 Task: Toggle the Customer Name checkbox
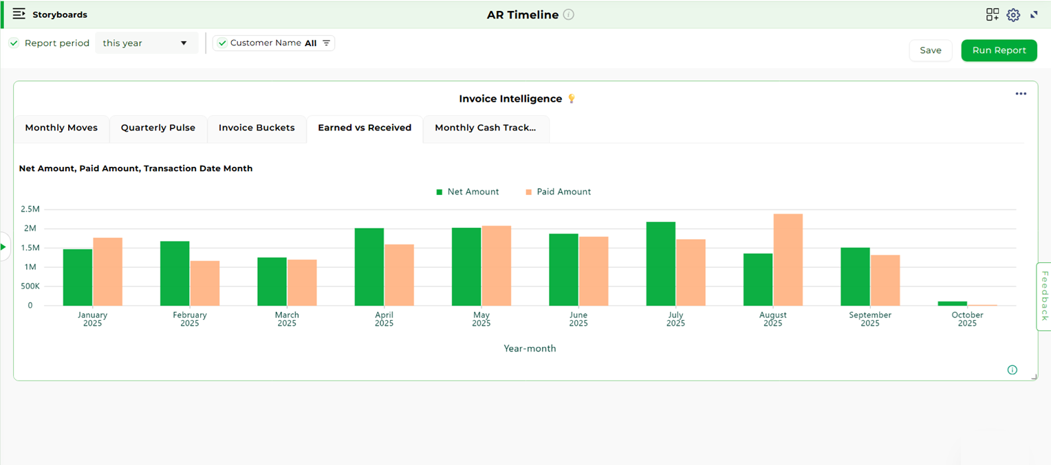click(222, 43)
